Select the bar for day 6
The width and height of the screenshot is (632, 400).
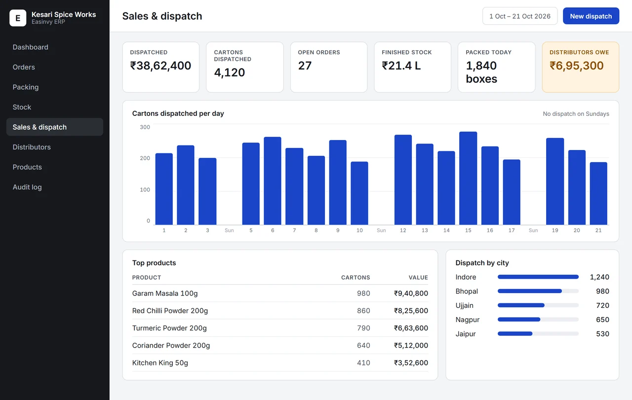(273, 181)
